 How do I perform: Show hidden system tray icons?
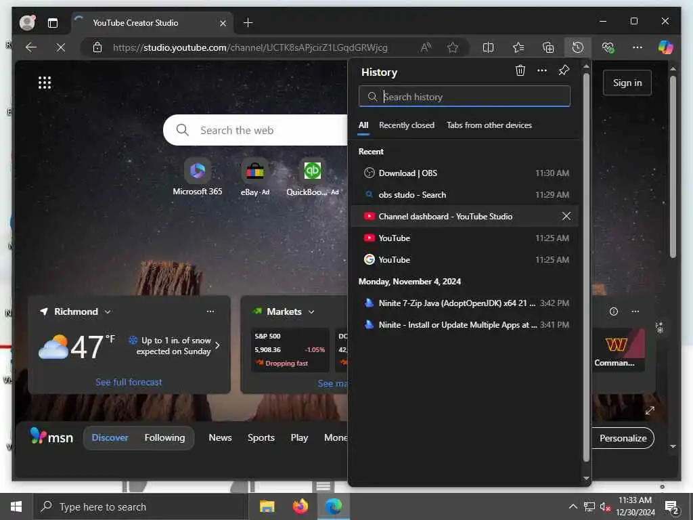[x=573, y=506]
